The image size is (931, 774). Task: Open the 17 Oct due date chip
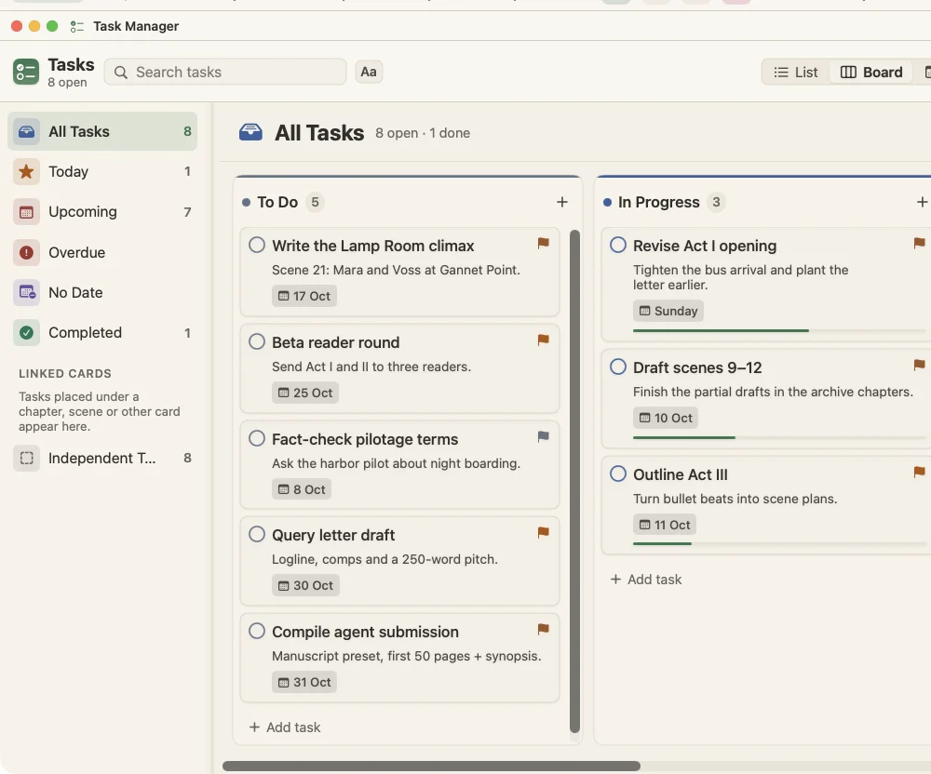[x=304, y=296]
